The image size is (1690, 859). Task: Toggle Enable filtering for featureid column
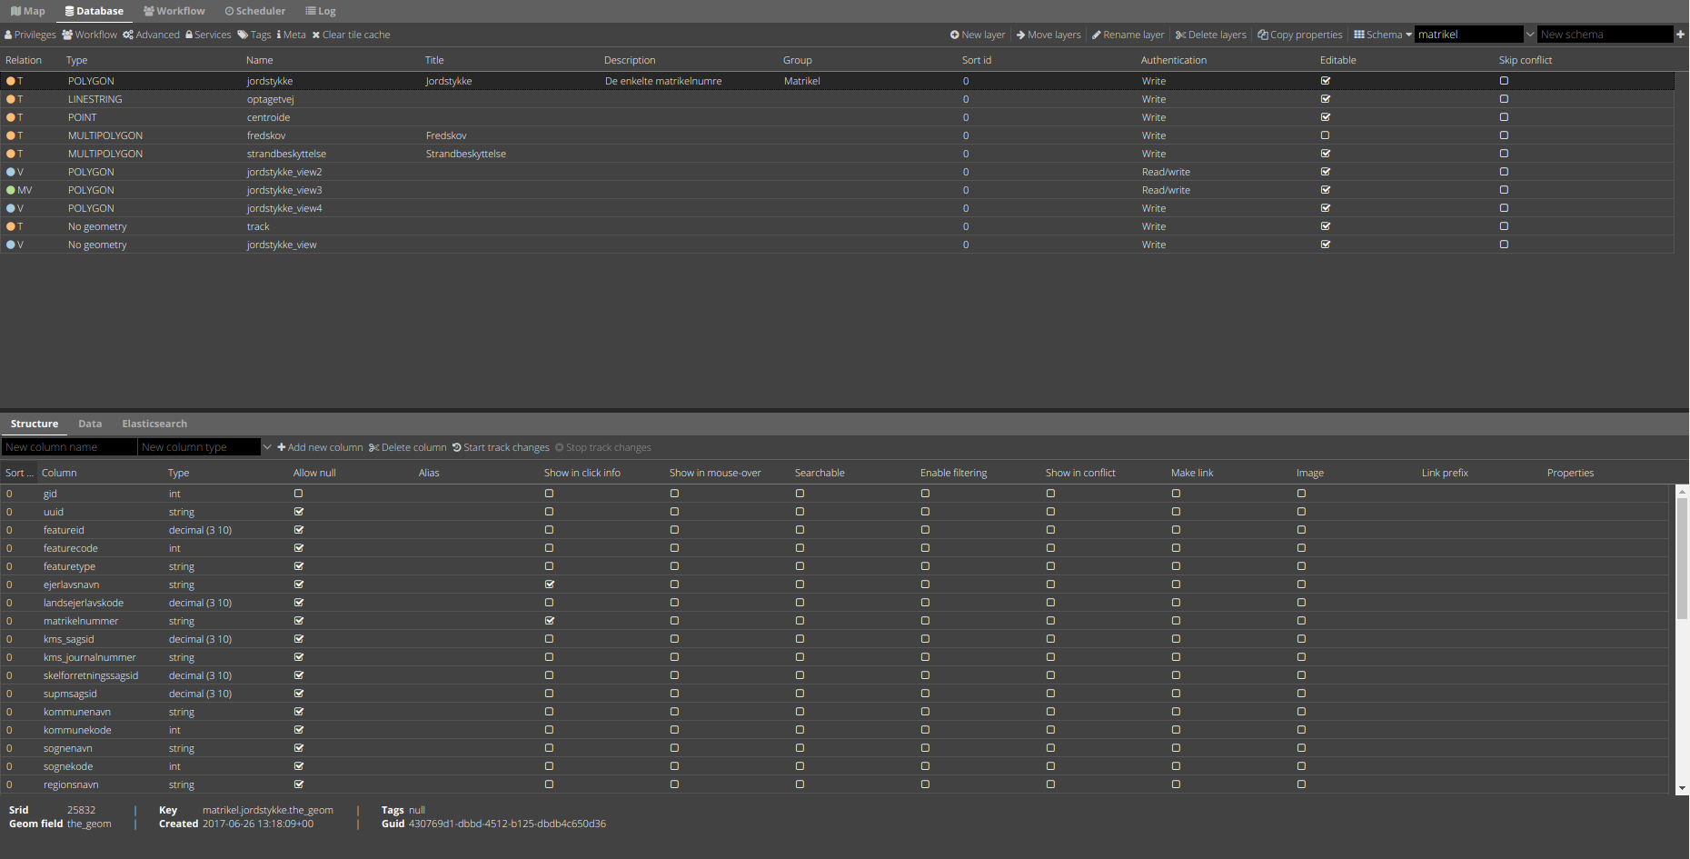[x=925, y=530]
